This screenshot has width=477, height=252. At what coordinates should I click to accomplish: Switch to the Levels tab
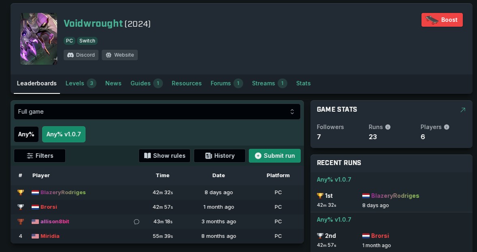click(x=81, y=83)
